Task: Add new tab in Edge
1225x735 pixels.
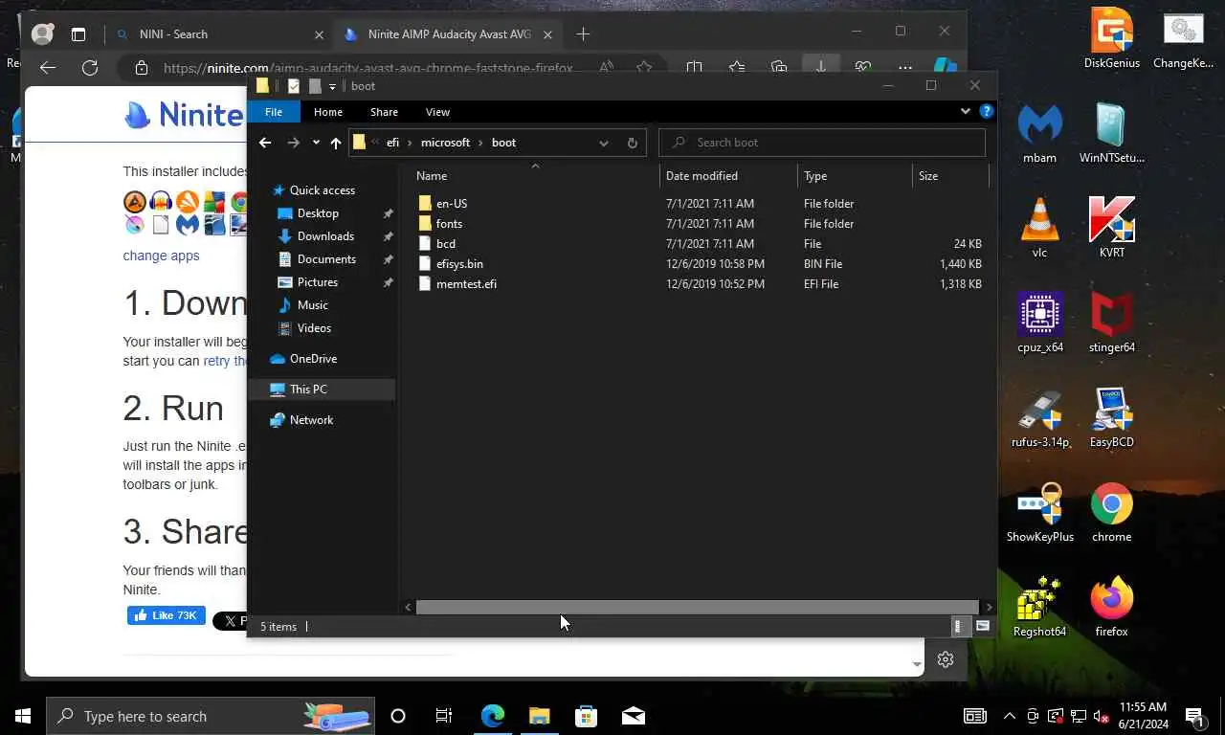Action: click(x=583, y=34)
